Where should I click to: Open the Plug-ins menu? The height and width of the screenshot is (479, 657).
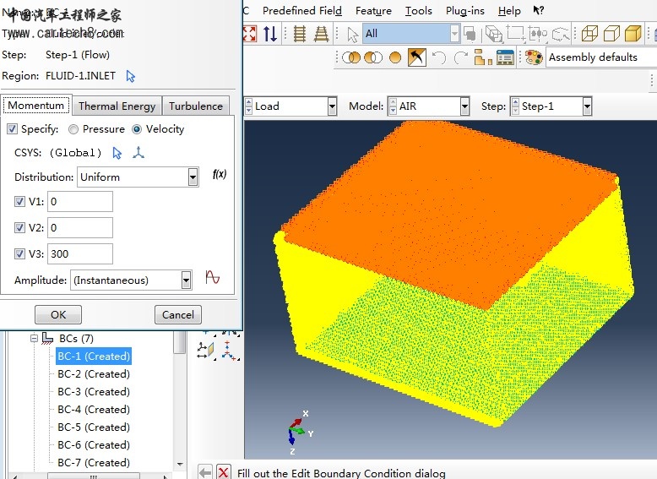[x=466, y=11]
